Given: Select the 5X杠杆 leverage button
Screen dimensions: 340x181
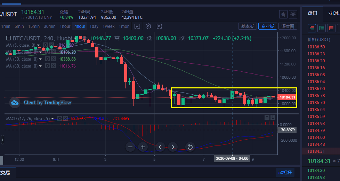Looking at the screenshot, I should pyautogui.click(x=285, y=173).
